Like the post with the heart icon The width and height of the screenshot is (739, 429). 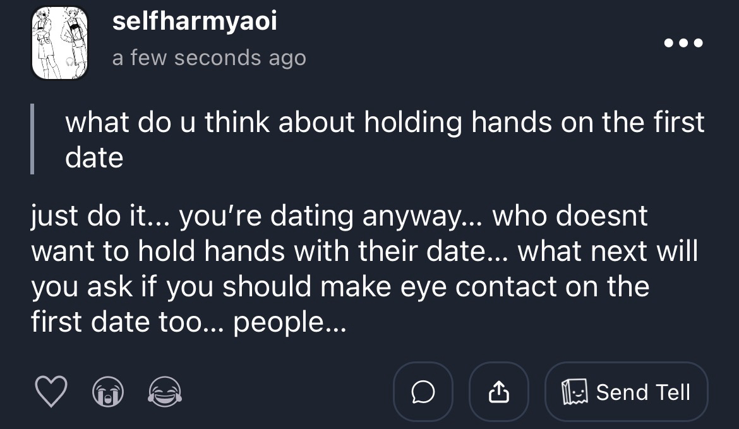click(x=51, y=392)
